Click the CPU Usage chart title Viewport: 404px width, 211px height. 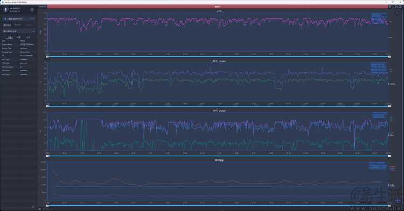(219, 61)
